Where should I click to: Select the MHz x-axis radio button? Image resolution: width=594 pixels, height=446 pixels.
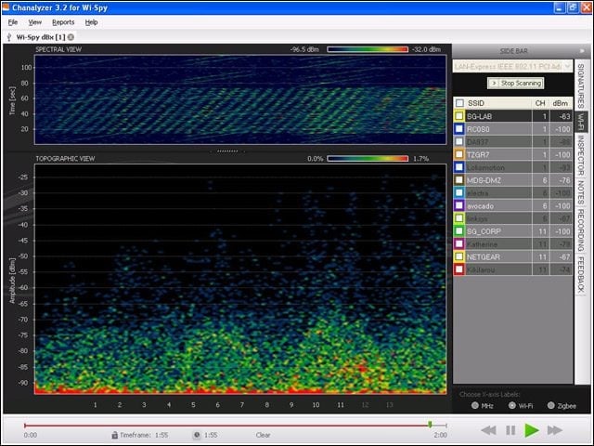[474, 405]
